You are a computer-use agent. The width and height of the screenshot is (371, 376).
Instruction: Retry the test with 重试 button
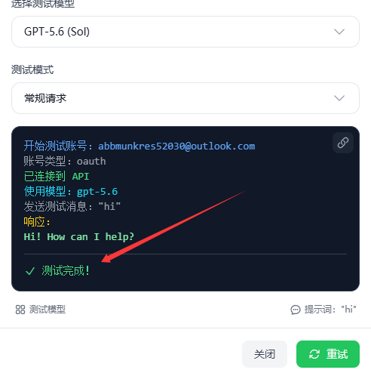[328, 354]
